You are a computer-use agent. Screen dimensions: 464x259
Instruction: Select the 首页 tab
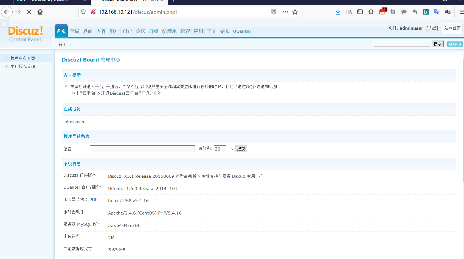61,31
